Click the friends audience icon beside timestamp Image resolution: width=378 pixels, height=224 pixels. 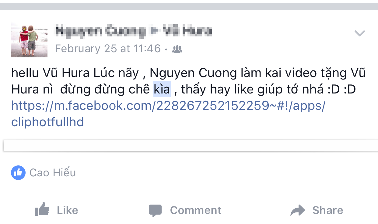[177, 49]
